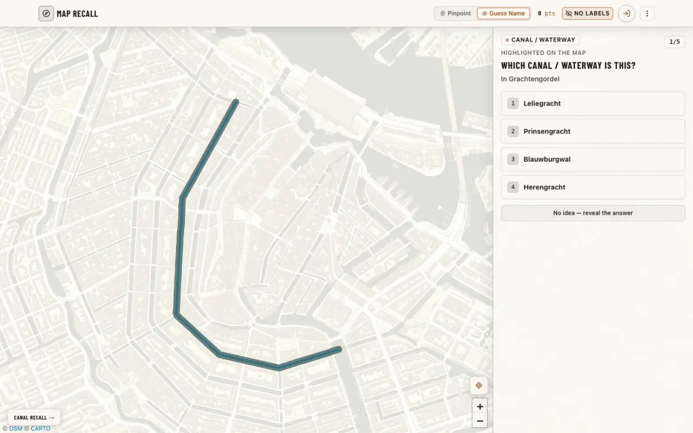Screen dimensions: 693x433
Task: Click the 'In Grachtengordel' hint text
Action: pyautogui.click(x=530, y=79)
